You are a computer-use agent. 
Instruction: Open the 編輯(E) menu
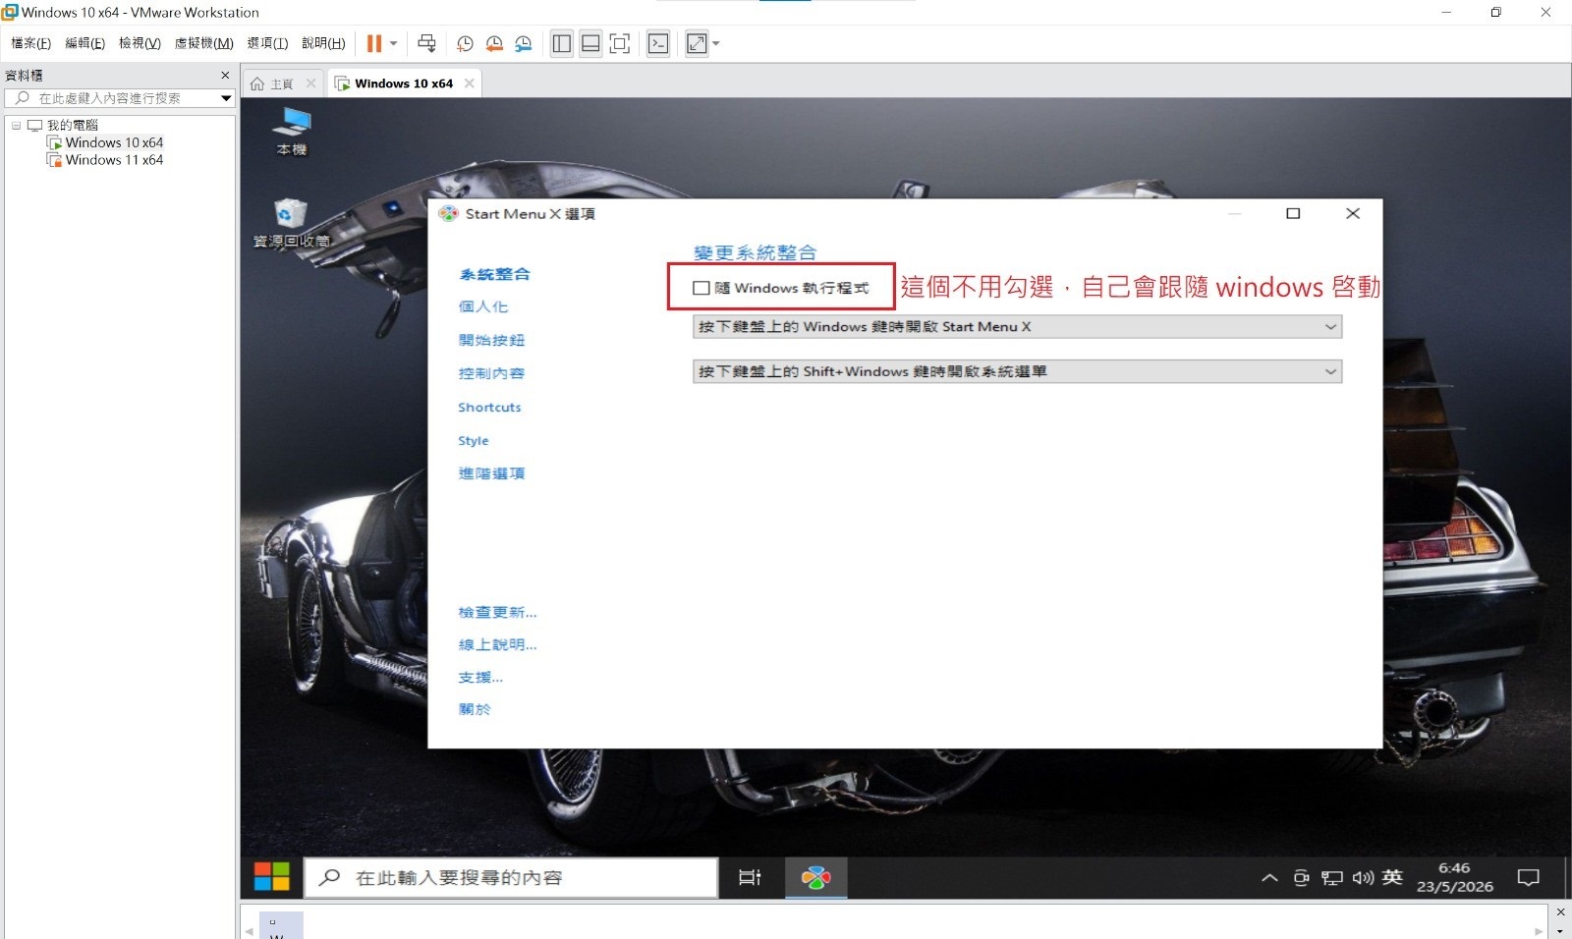[84, 43]
